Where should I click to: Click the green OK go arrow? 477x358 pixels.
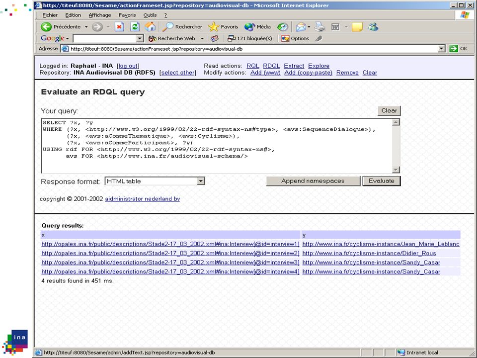coord(454,48)
